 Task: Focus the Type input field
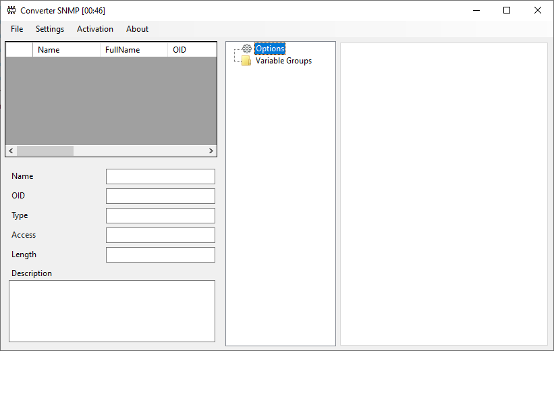point(161,215)
